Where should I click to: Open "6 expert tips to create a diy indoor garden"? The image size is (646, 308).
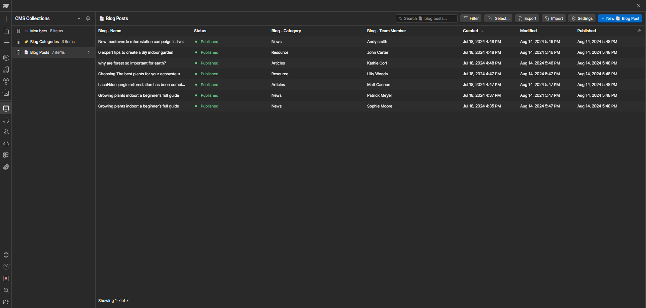(136, 52)
